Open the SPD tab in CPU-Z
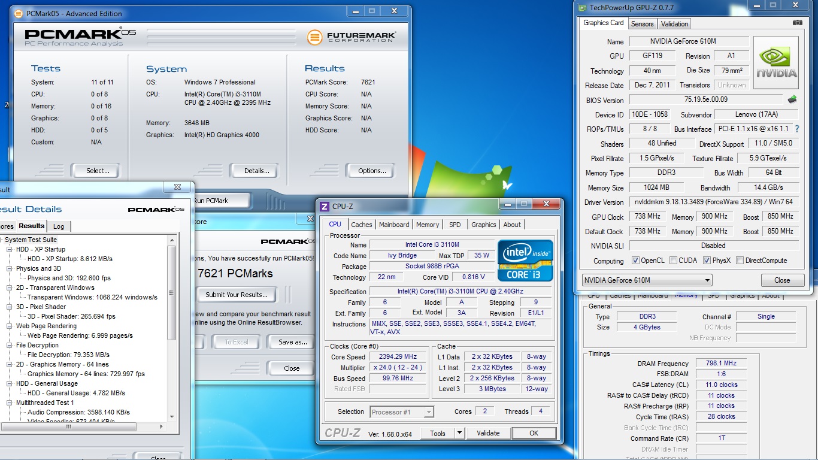 click(455, 225)
